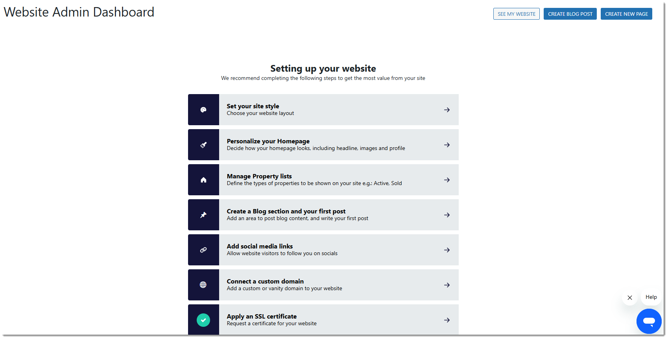Click 'Choose your website layout' text
668x339 pixels.
(260, 113)
